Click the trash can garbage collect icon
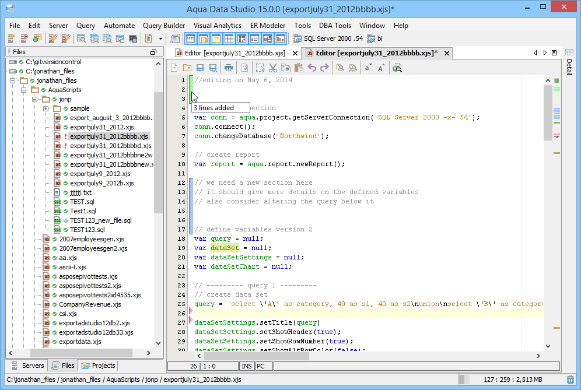 [570, 380]
